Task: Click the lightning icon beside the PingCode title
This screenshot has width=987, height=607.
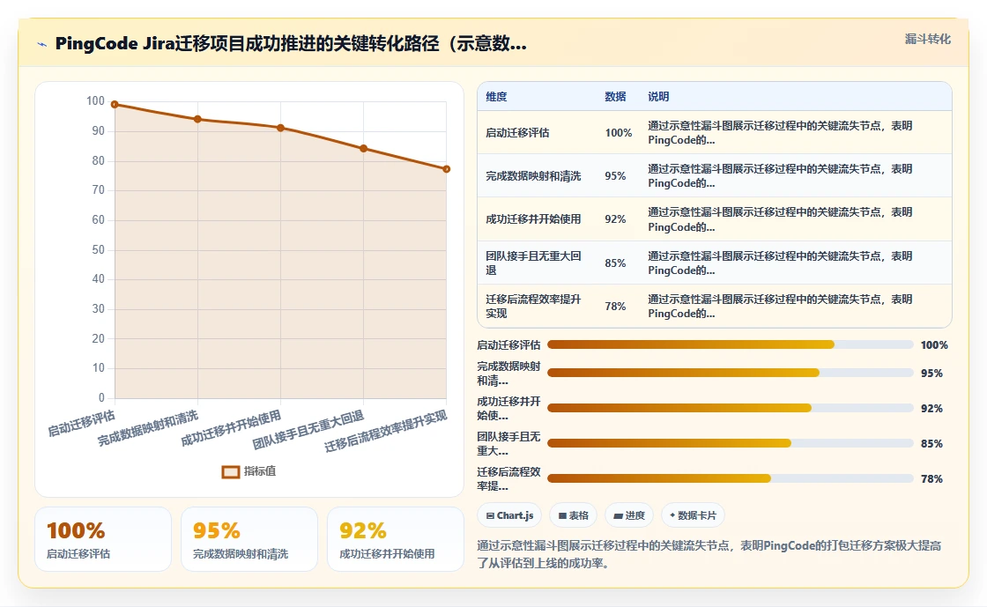Action: pyautogui.click(x=42, y=44)
